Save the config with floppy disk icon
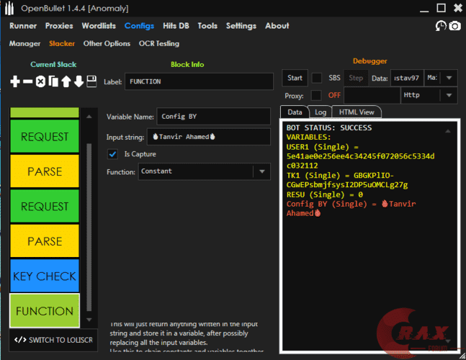The width and height of the screenshot is (466, 360). pos(91,82)
